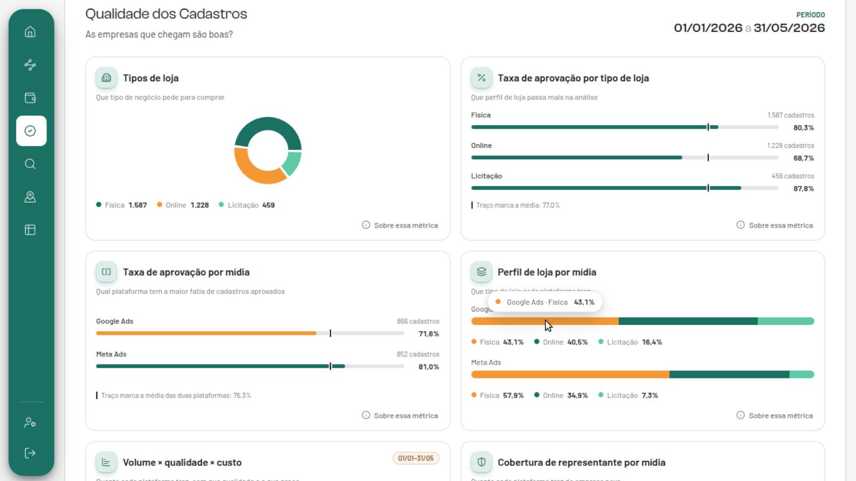Screen dimensions: 856x481
Task: Click the Online 1.228 legend item
Action: pyautogui.click(x=183, y=205)
